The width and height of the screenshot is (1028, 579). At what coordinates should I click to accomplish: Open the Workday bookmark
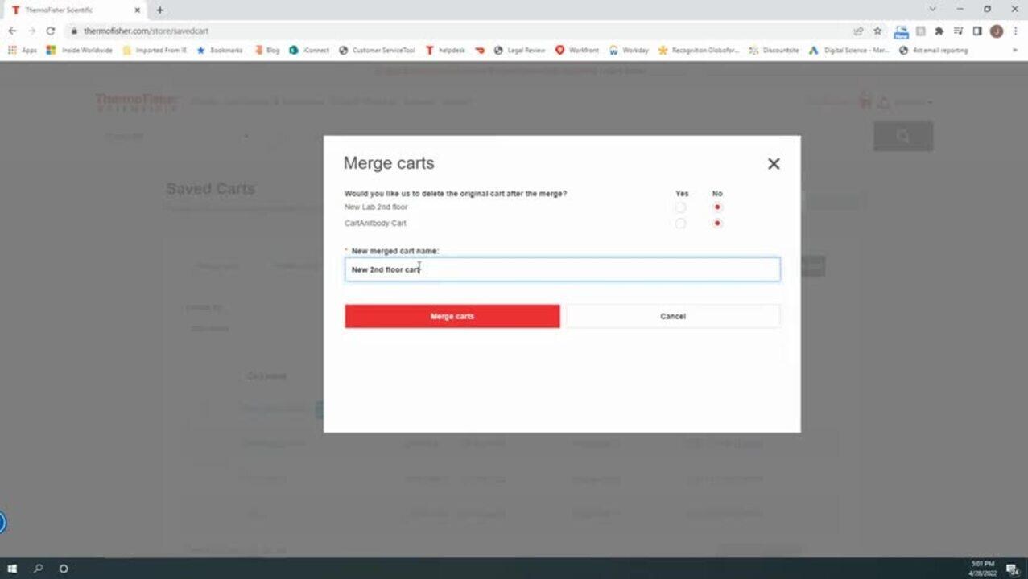(629, 50)
